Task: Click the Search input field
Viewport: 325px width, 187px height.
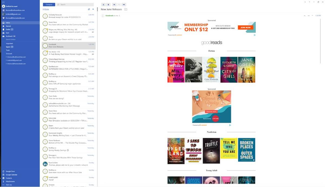Action: [x=75, y=5]
